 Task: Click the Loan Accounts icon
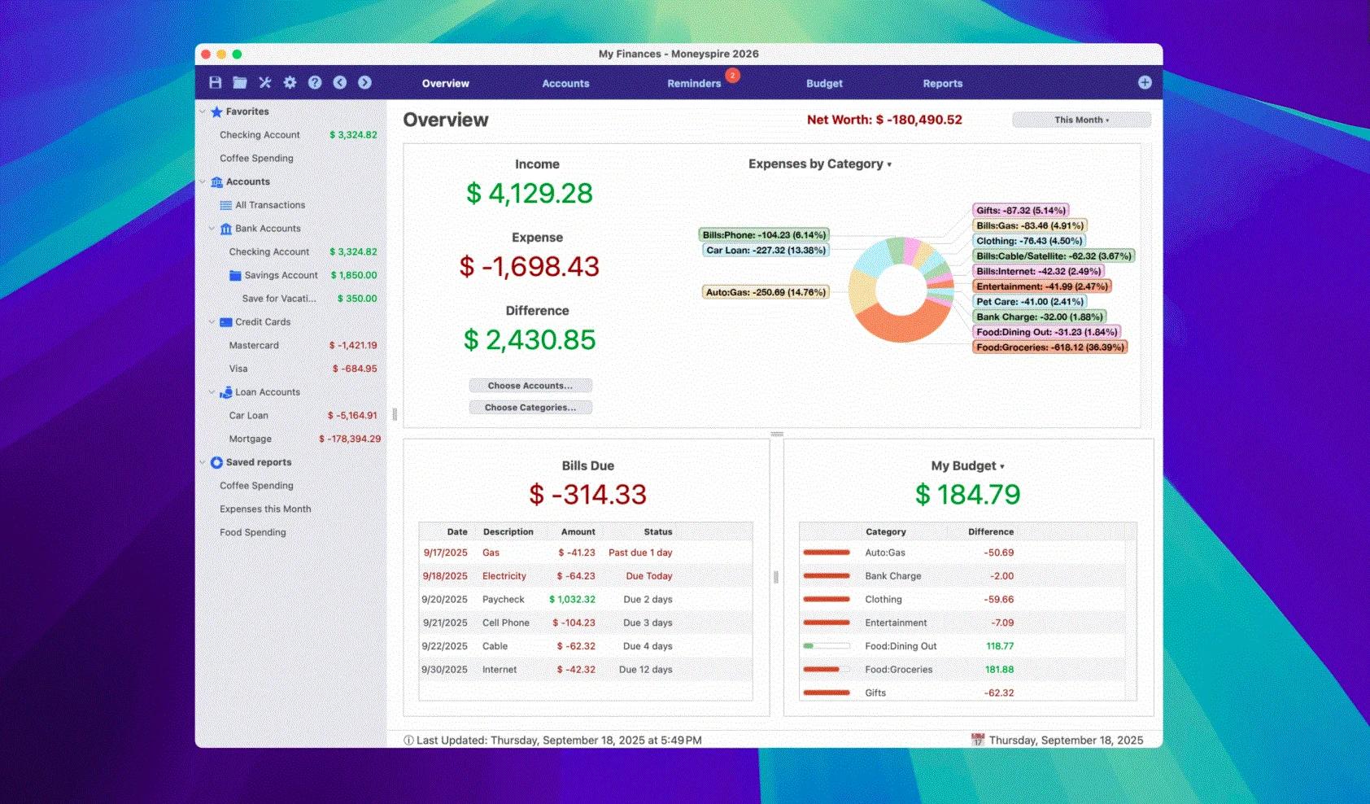click(226, 392)
